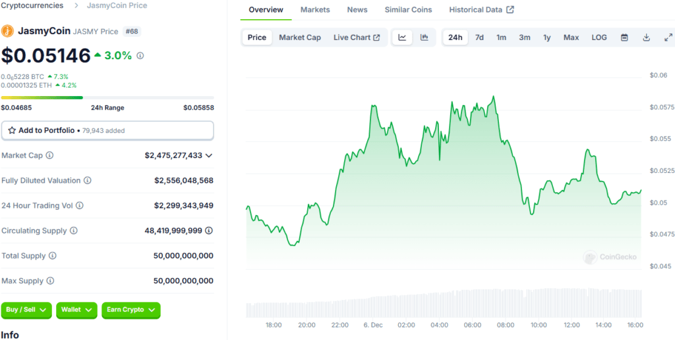Select the Max time range
The image size is (675, 340).
click(x=572, y=37)
